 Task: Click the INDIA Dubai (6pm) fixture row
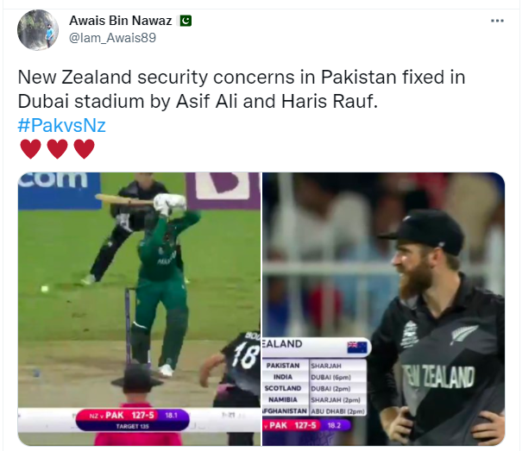314,377
